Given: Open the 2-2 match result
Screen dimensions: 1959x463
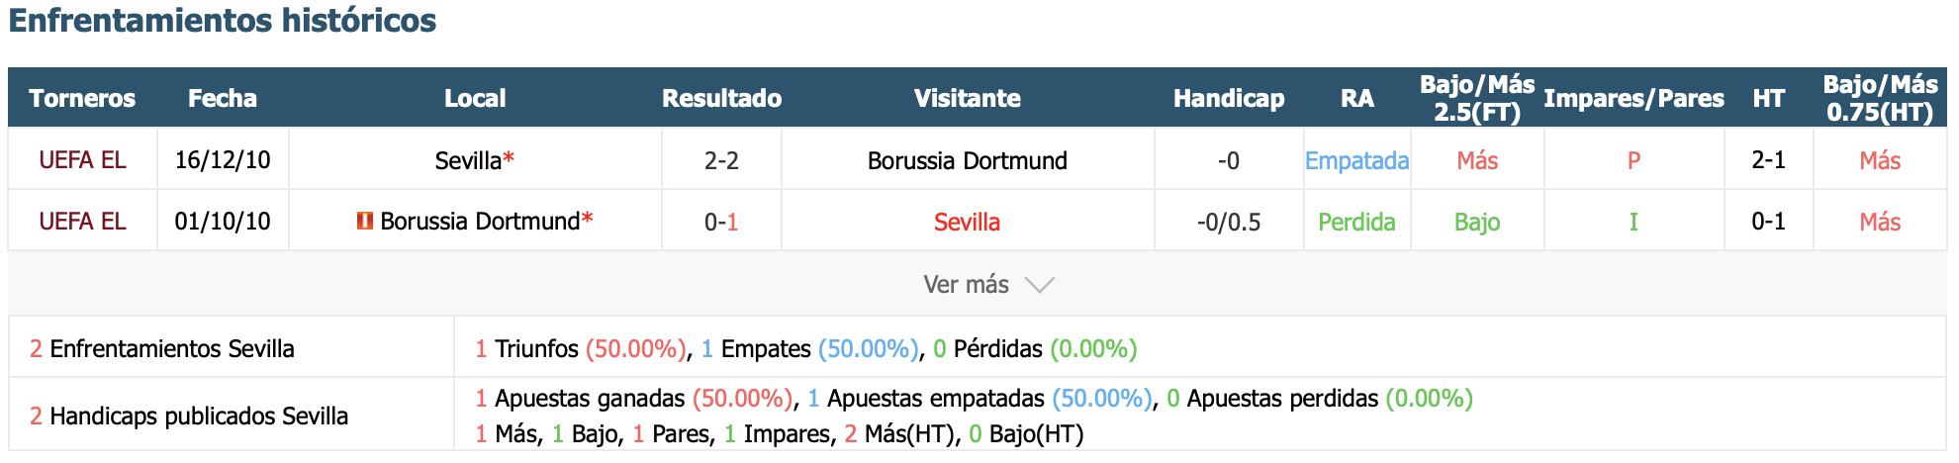Looking at the screenshot, I should (x=721, y=160).
